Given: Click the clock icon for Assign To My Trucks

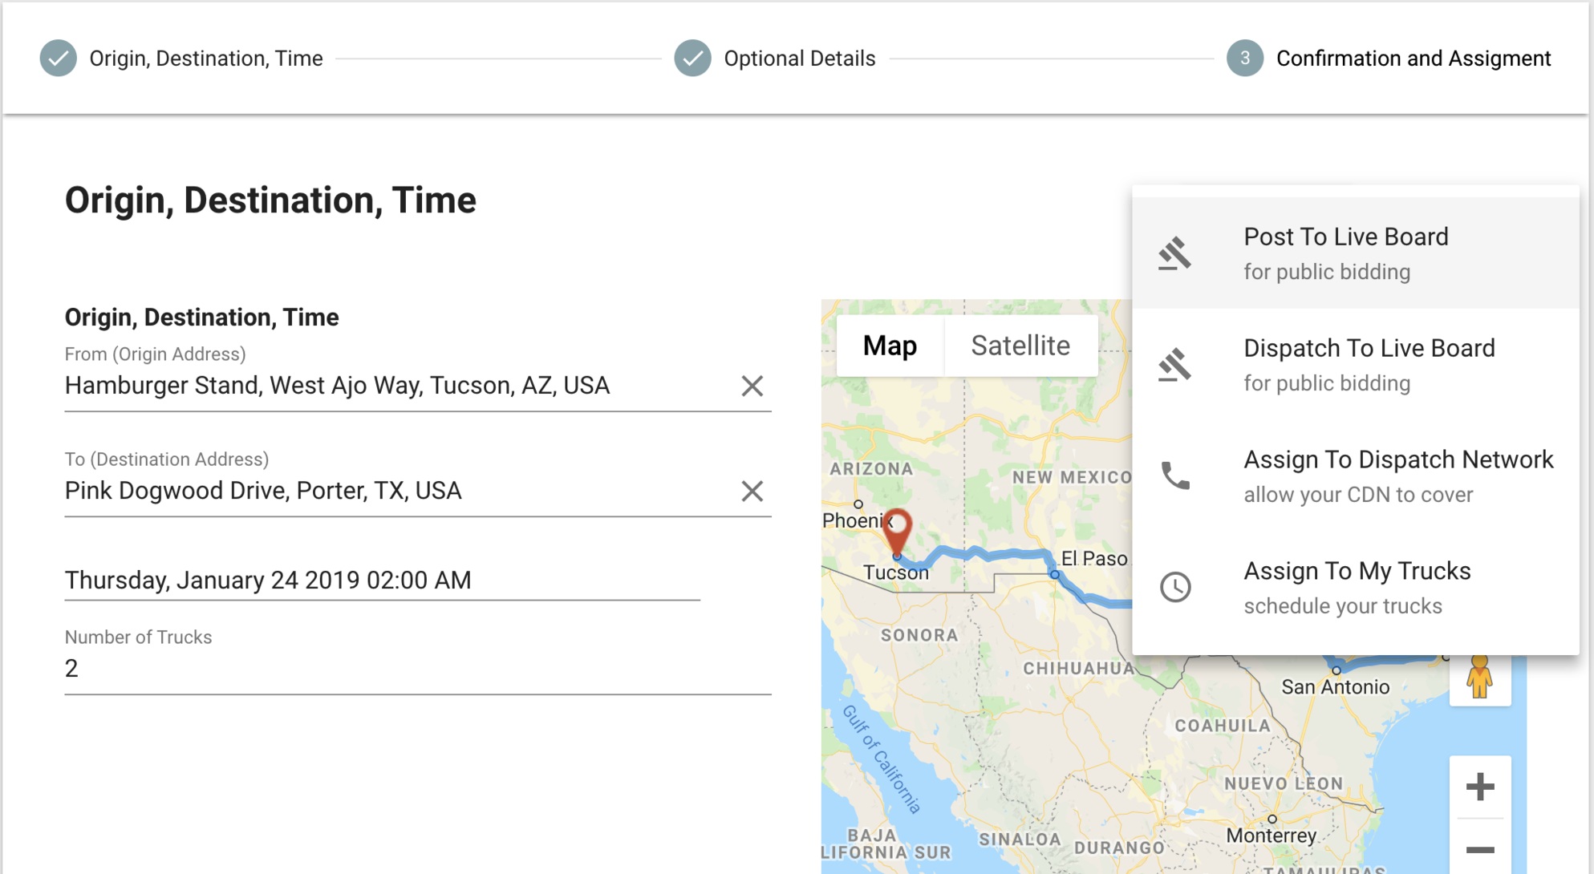Looking at the screenshot, I should [1175, 587].
